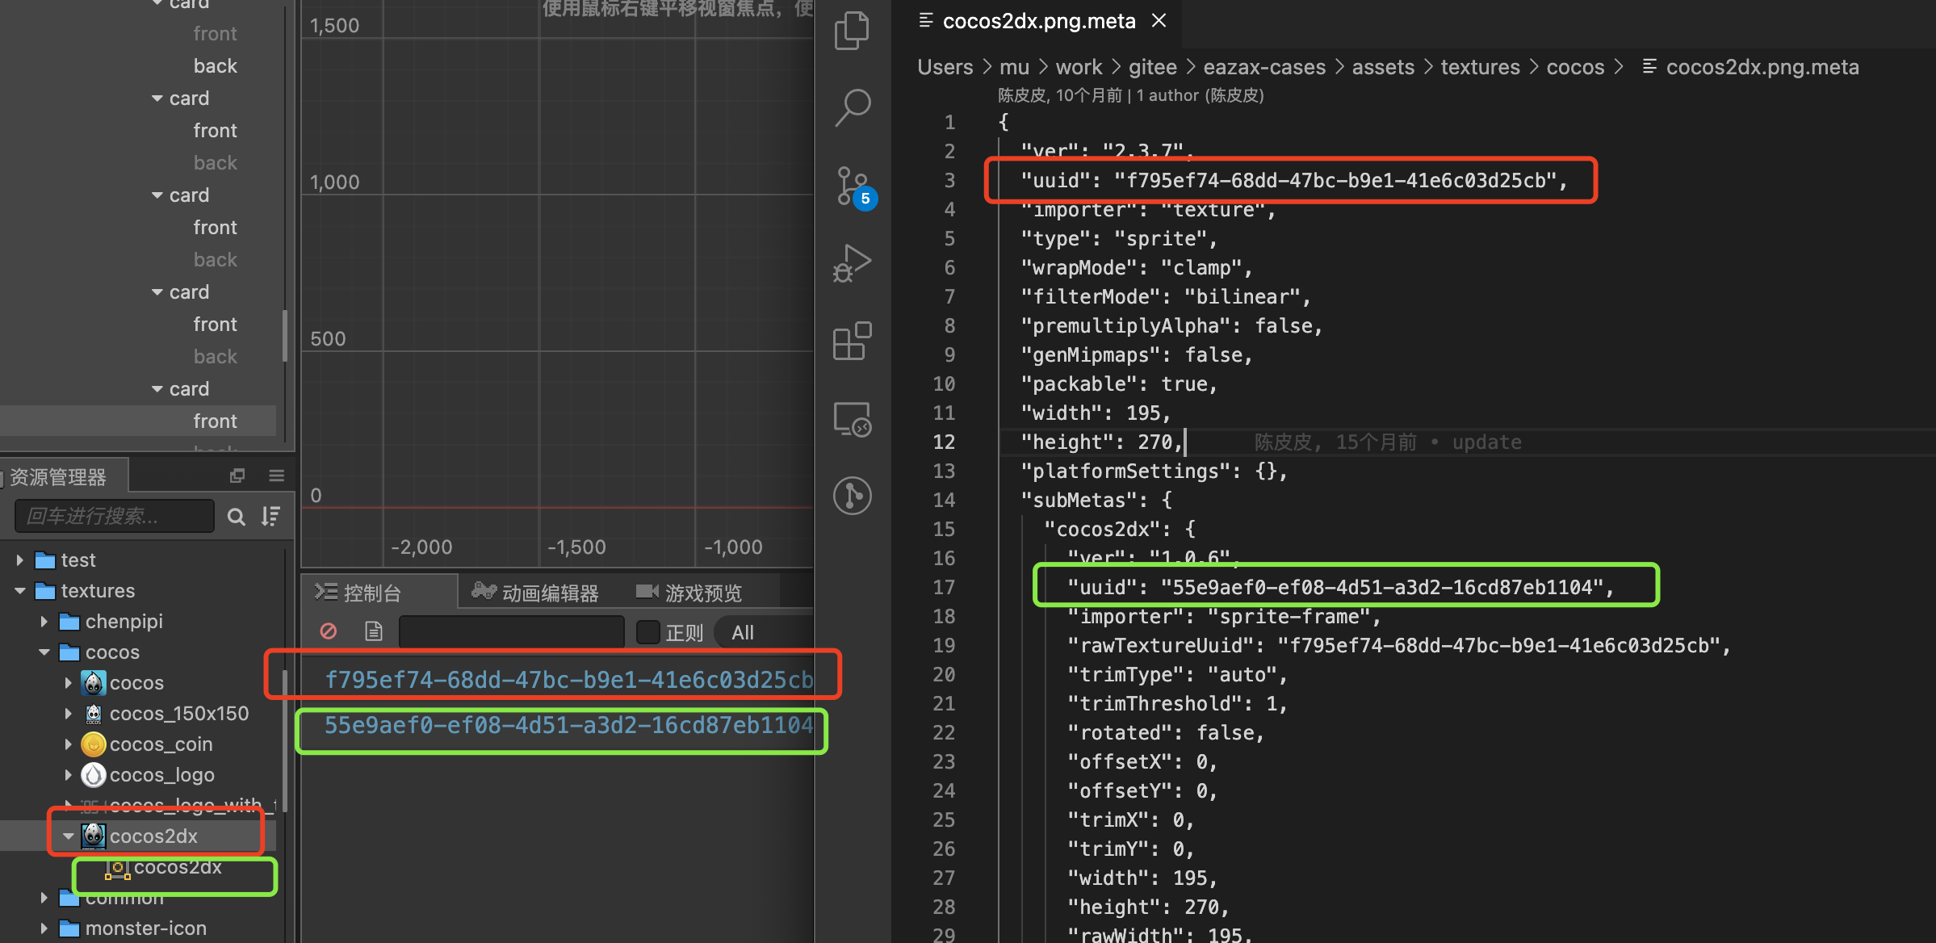Open Run and Debug view
The image size is (1936, 943).
(x=852, y=263)
